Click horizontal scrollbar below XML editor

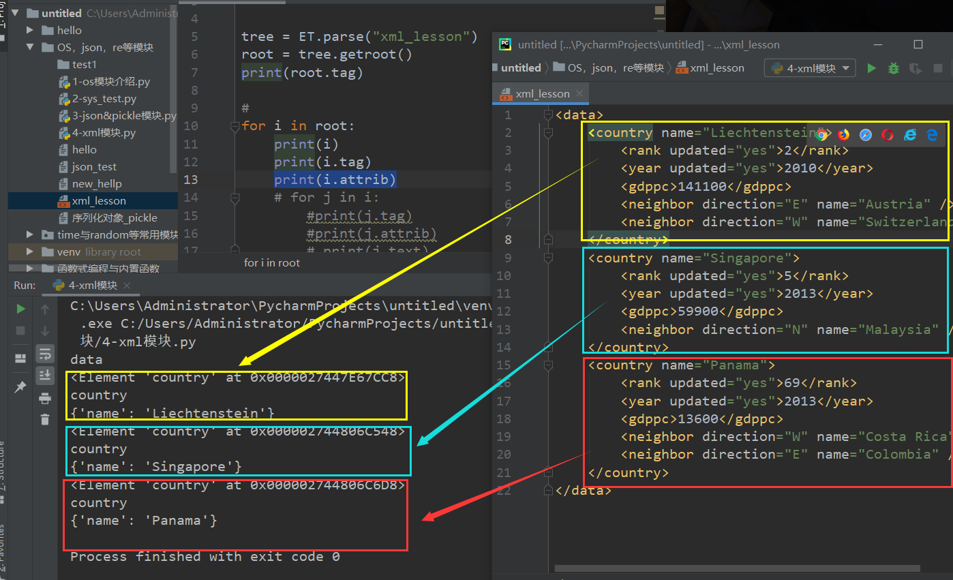pyautogui.click(x=738, y=568)
